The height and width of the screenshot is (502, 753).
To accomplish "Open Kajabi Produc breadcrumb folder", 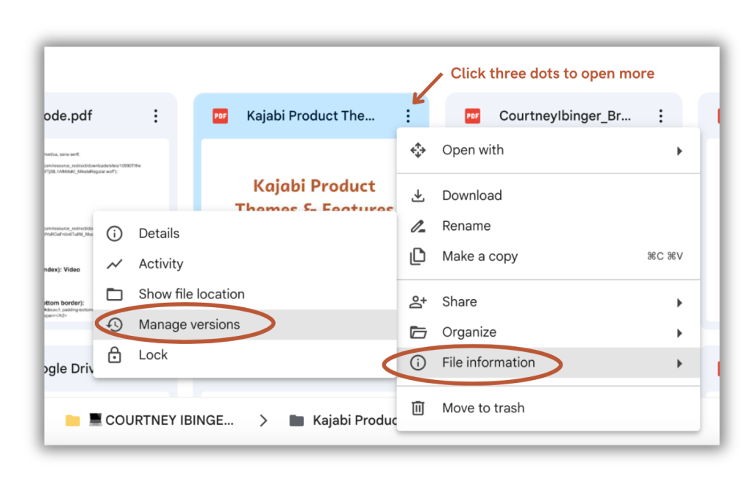I will click(355, 420).
